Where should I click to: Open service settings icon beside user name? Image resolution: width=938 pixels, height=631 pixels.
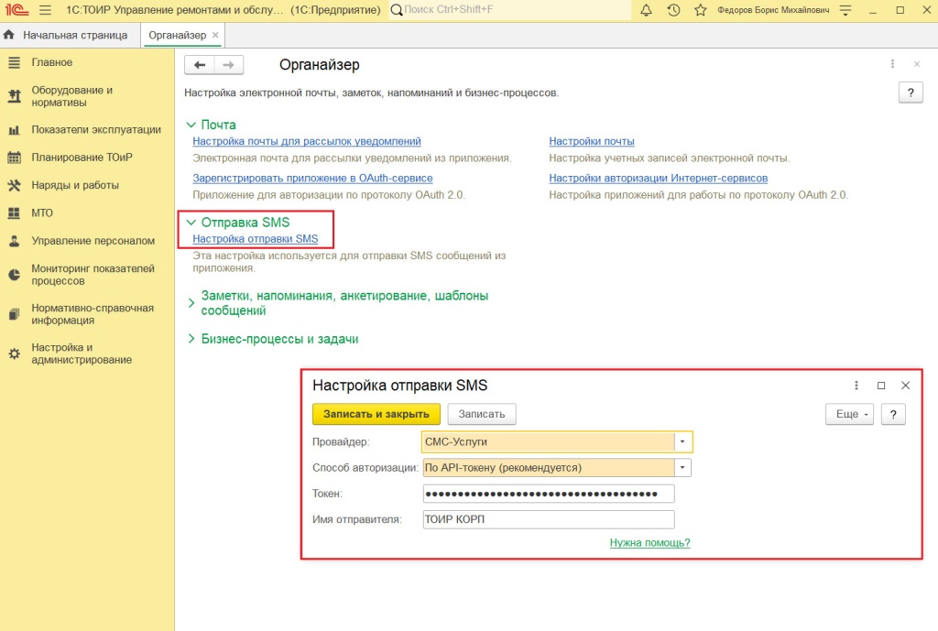tap(845, 10)
